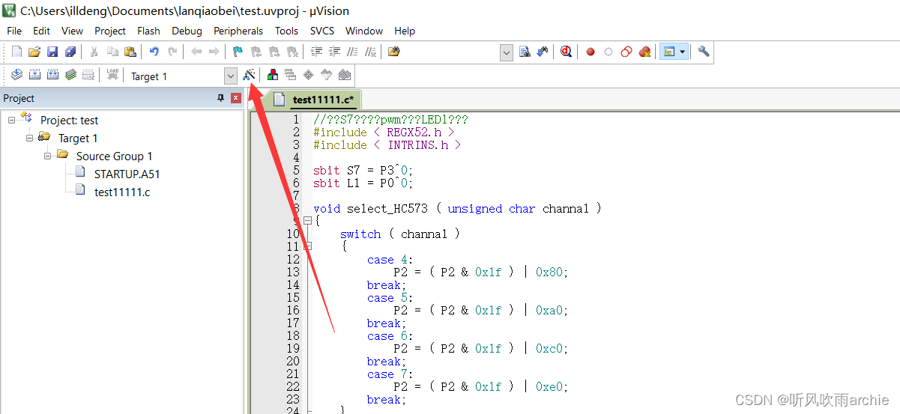Screen dimensions: 900x414
Task: Insert a breakpoint with red dot
Action: (x=591, y=52)
